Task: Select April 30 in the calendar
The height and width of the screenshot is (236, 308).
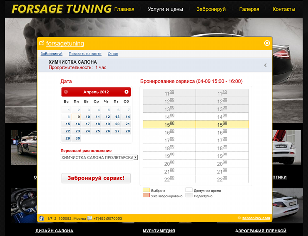Action: [x=77, y=138]
